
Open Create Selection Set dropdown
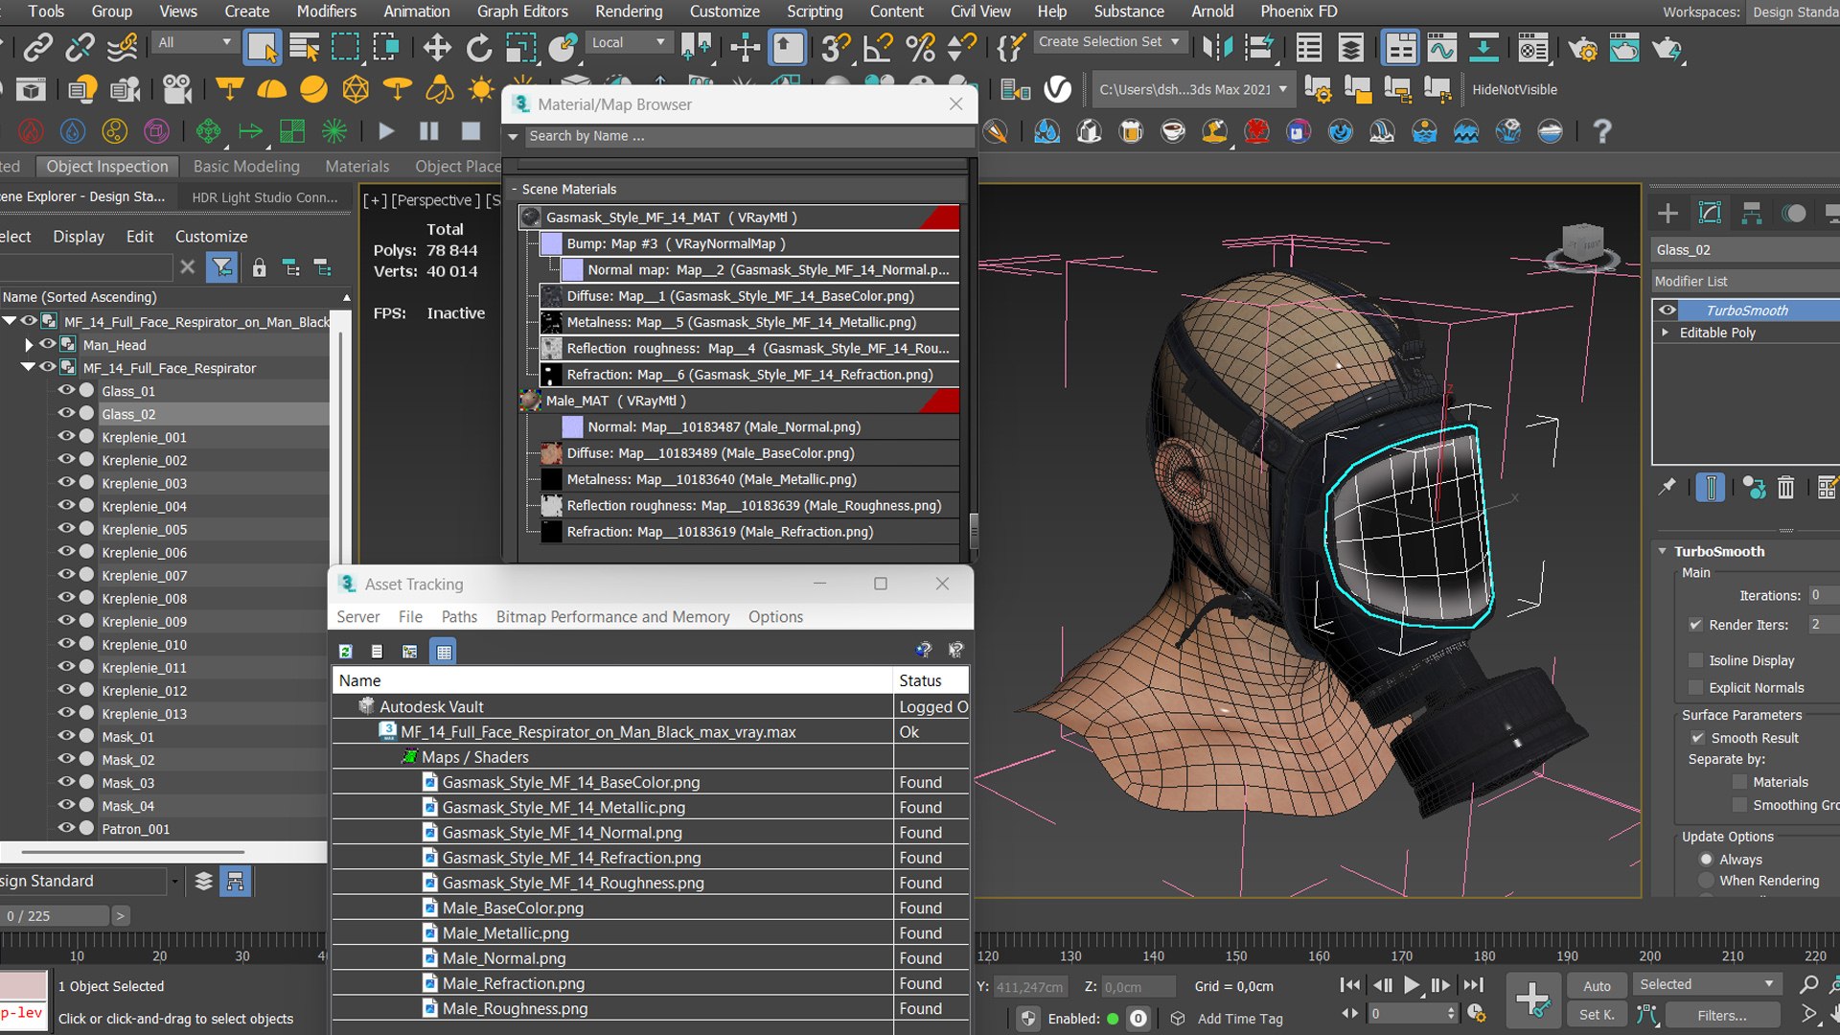[x=1110, y=42]
